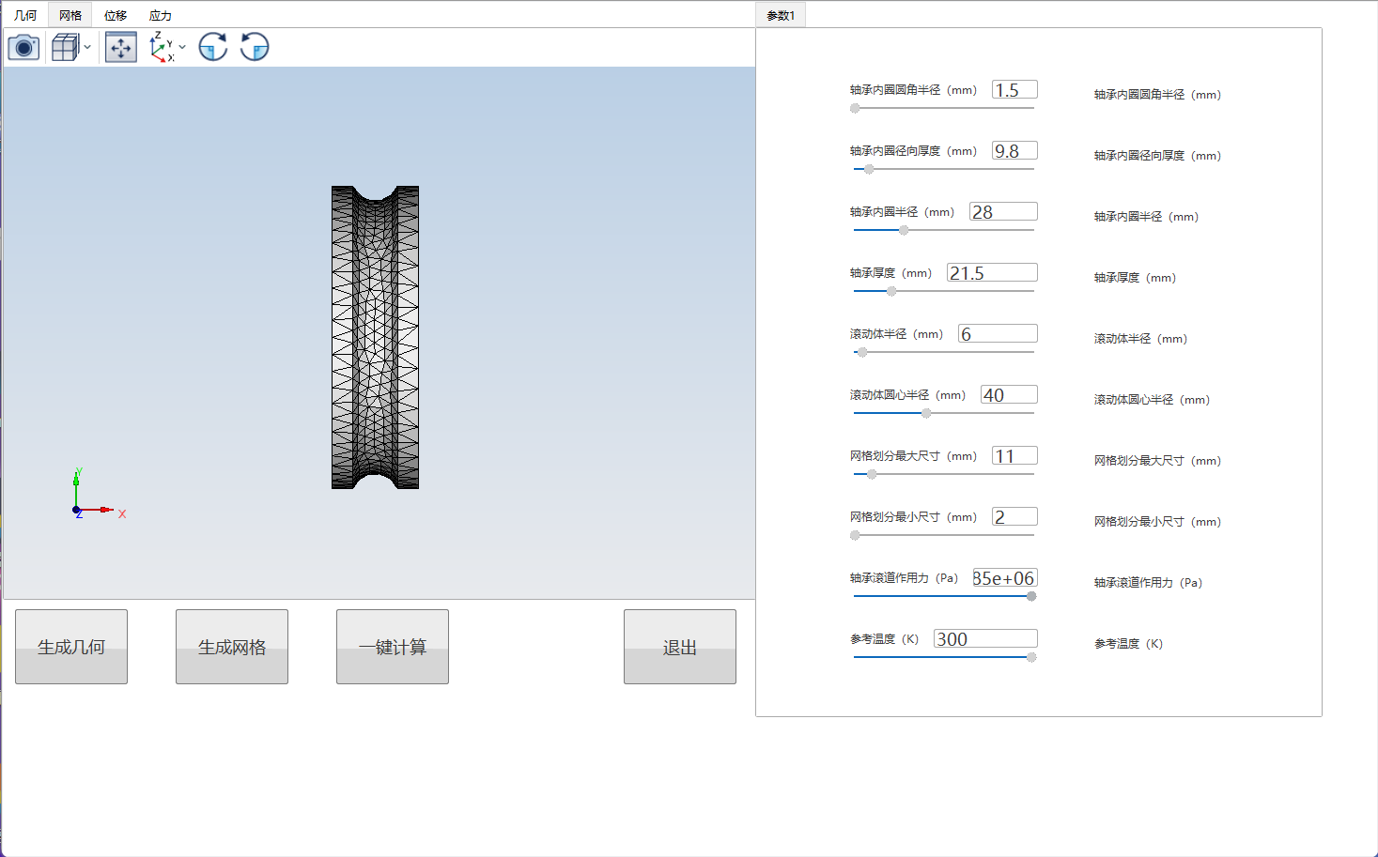Click right-column 轴承滚道作用力 (Pa) description text
Screen dimensions: 1378x857
(x=1148, y=583)
